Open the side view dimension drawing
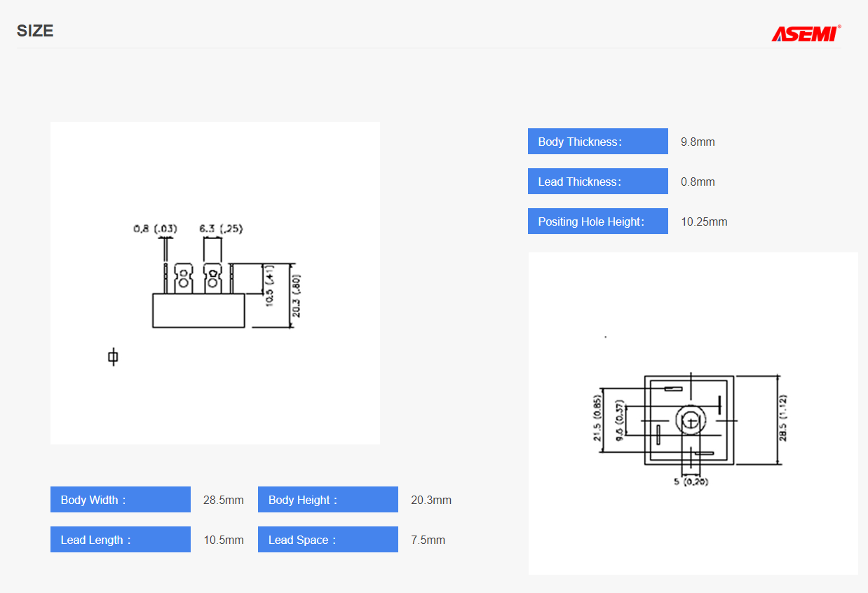The height and width of the screenshot is (593, 868). point(215,283)
